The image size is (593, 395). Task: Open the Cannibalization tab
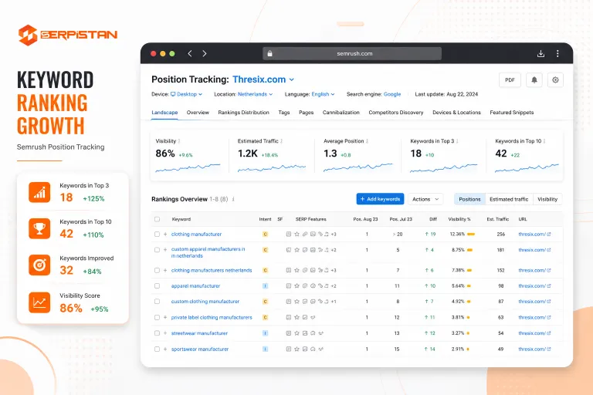[341, 113]
